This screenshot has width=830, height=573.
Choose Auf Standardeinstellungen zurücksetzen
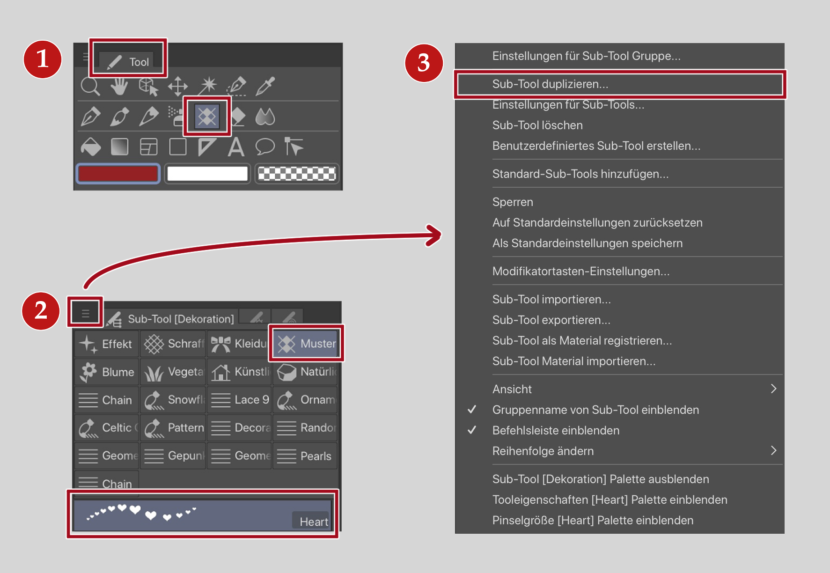coord(619,223)
